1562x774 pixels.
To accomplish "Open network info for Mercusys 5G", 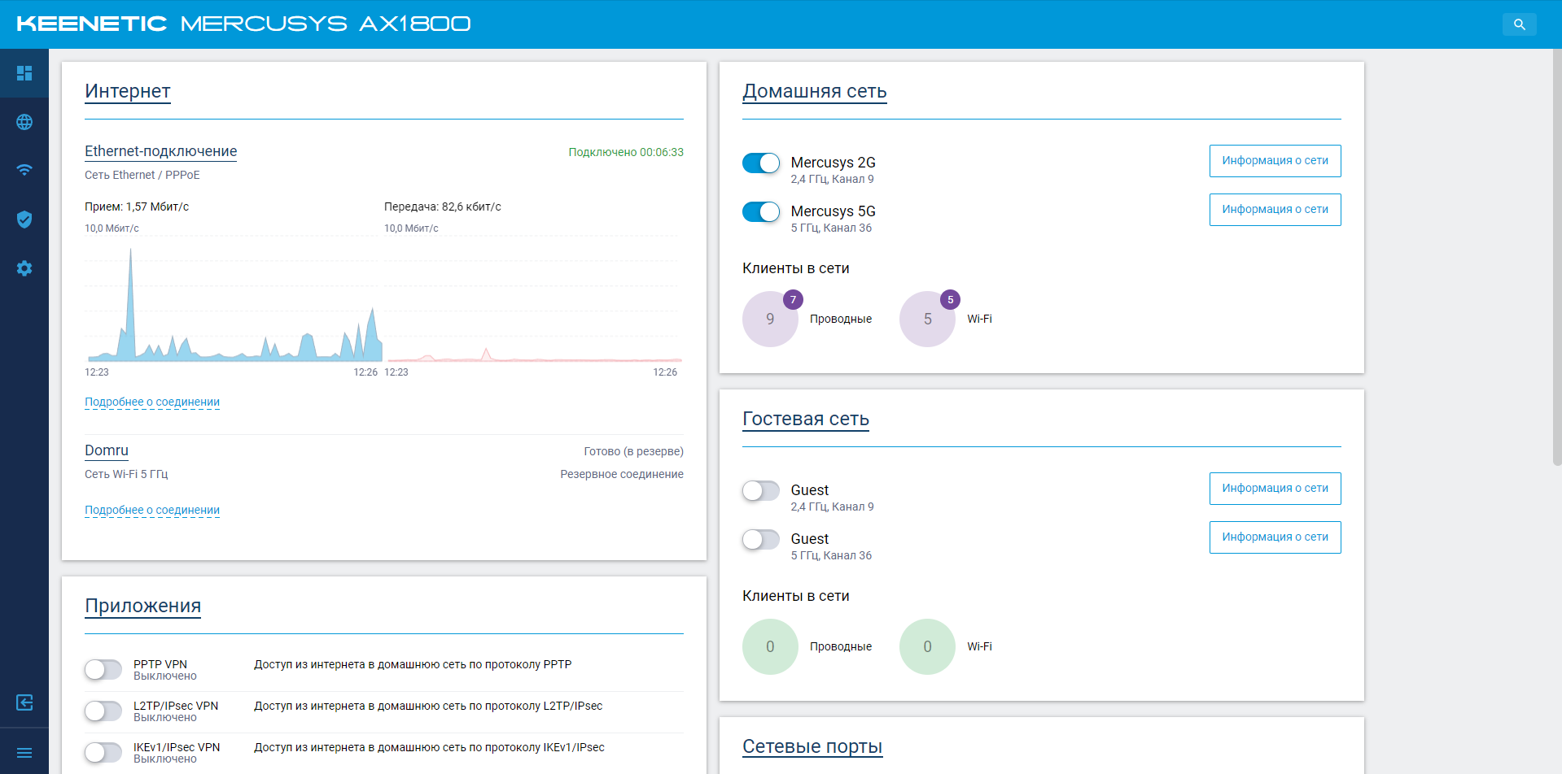I will 1275,210.
